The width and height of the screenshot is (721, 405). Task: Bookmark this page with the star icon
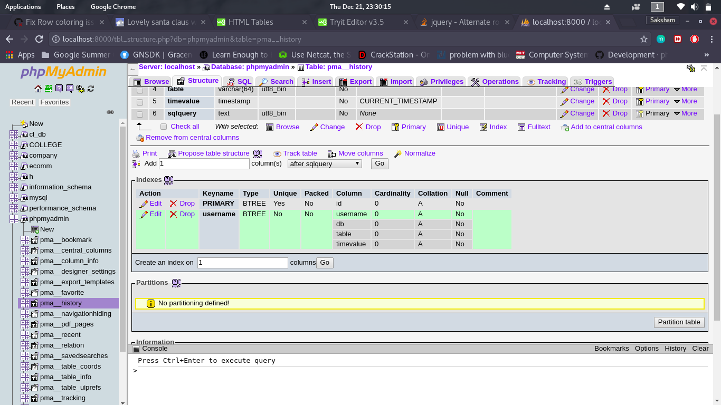[643, 39]
